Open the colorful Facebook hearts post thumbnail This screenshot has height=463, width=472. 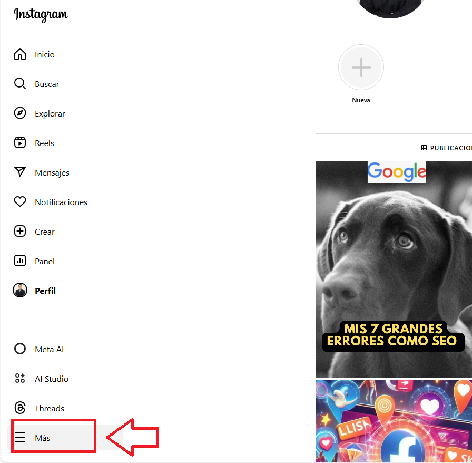pos(394,421)
